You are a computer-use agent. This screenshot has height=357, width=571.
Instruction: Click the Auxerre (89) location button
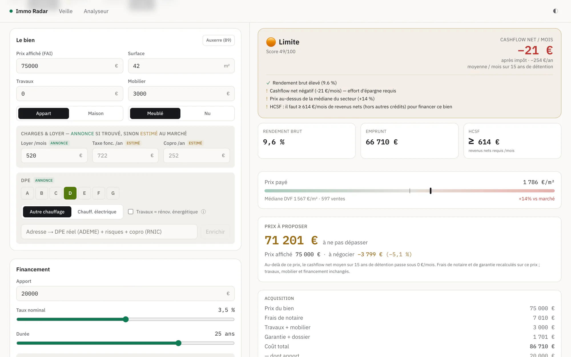coord(219,40)
